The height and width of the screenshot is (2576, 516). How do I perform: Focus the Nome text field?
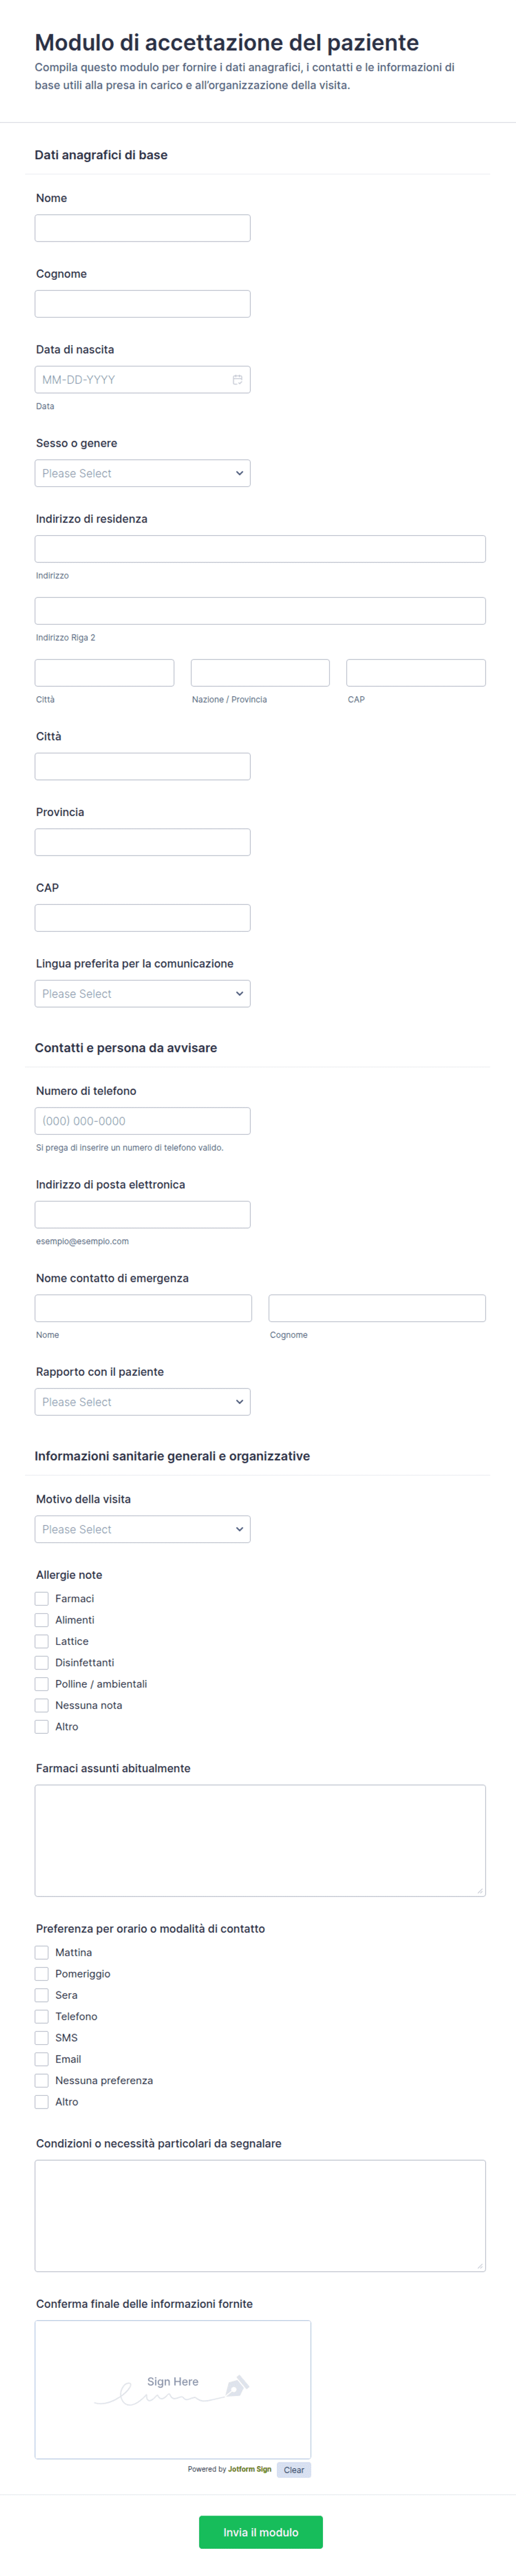[142, 228]
